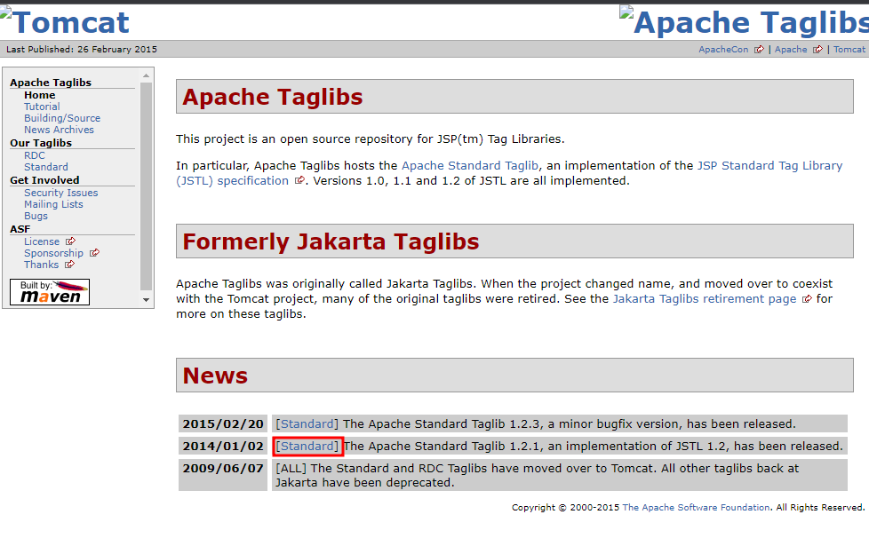Image resolution: width=869 pixels, height=538 pixels.
Task: Open Mailing Lists sidebar link
Action: (x=53, y=204)
